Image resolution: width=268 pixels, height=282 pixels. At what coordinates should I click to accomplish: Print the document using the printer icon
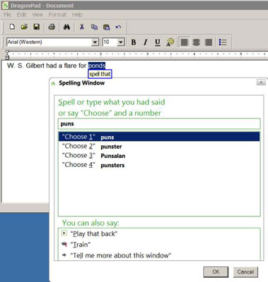click(x=52, y=27)
